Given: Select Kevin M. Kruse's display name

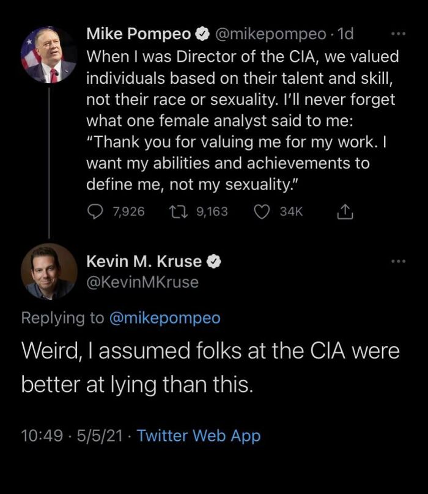Looking at the screenshot, I should point(144,259).
